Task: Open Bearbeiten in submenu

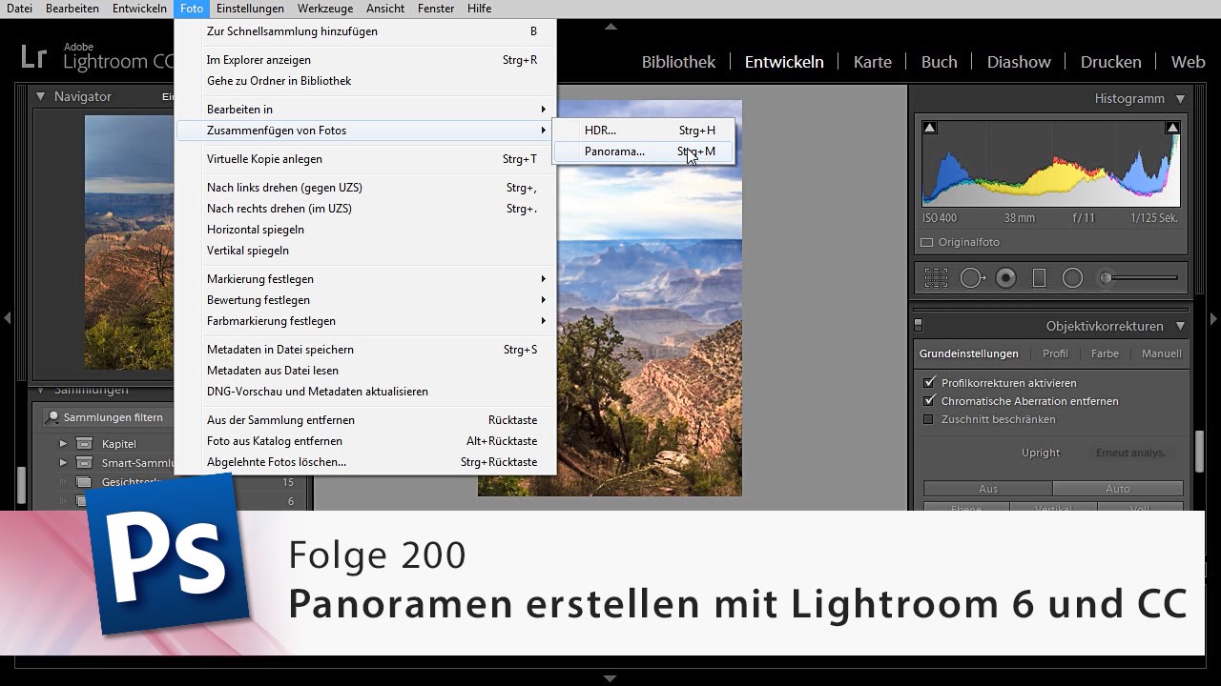Action: coord(366,110)
